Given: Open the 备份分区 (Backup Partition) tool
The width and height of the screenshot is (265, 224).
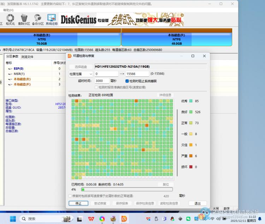Looking at the screenshot, I should pyautogui.click(x=37, y=20).
